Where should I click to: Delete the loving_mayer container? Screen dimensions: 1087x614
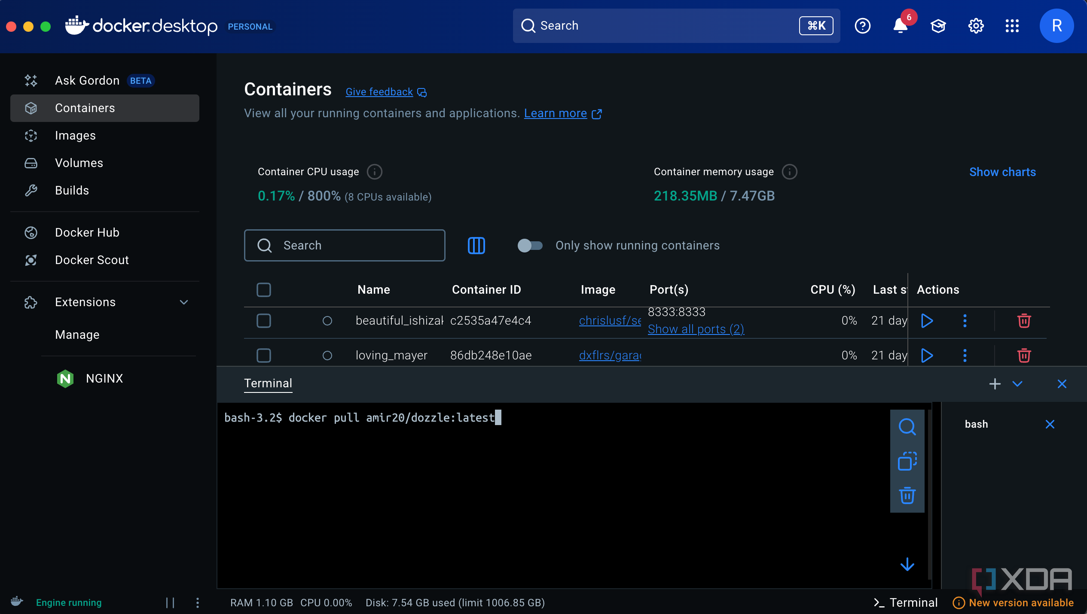click(x=1024, y=356)
